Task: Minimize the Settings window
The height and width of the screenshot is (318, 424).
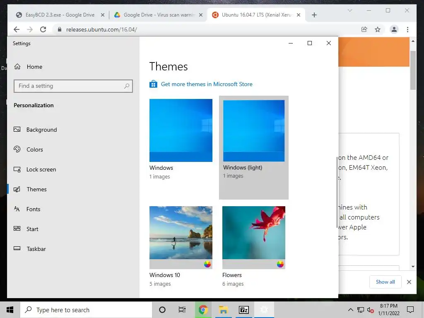Action: coord(291,43)
